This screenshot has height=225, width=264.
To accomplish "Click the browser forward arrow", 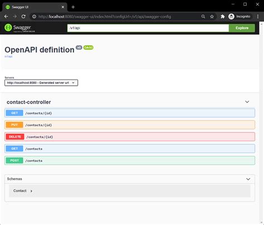I will pyautogui.click(x=15, y=17).
